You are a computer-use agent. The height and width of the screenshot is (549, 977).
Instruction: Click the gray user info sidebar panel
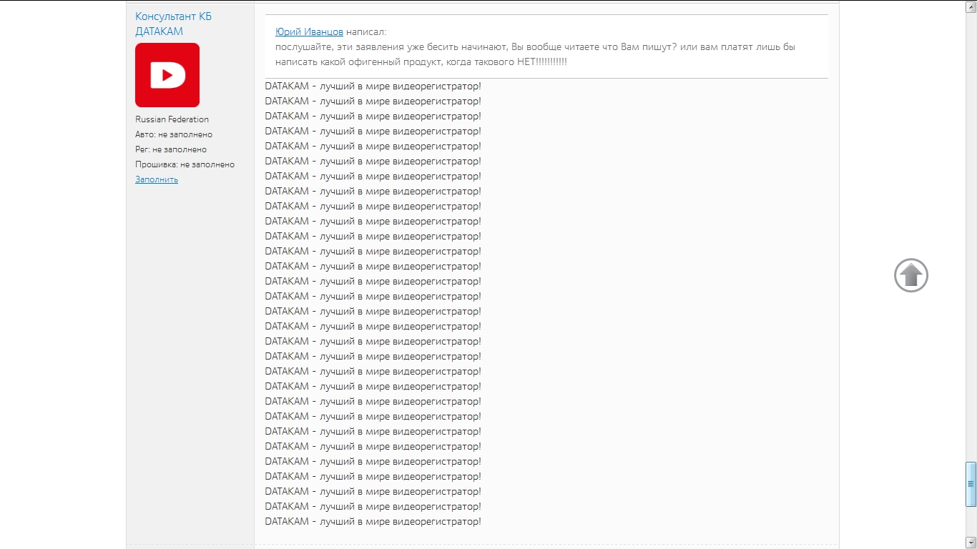pos(190,274)
